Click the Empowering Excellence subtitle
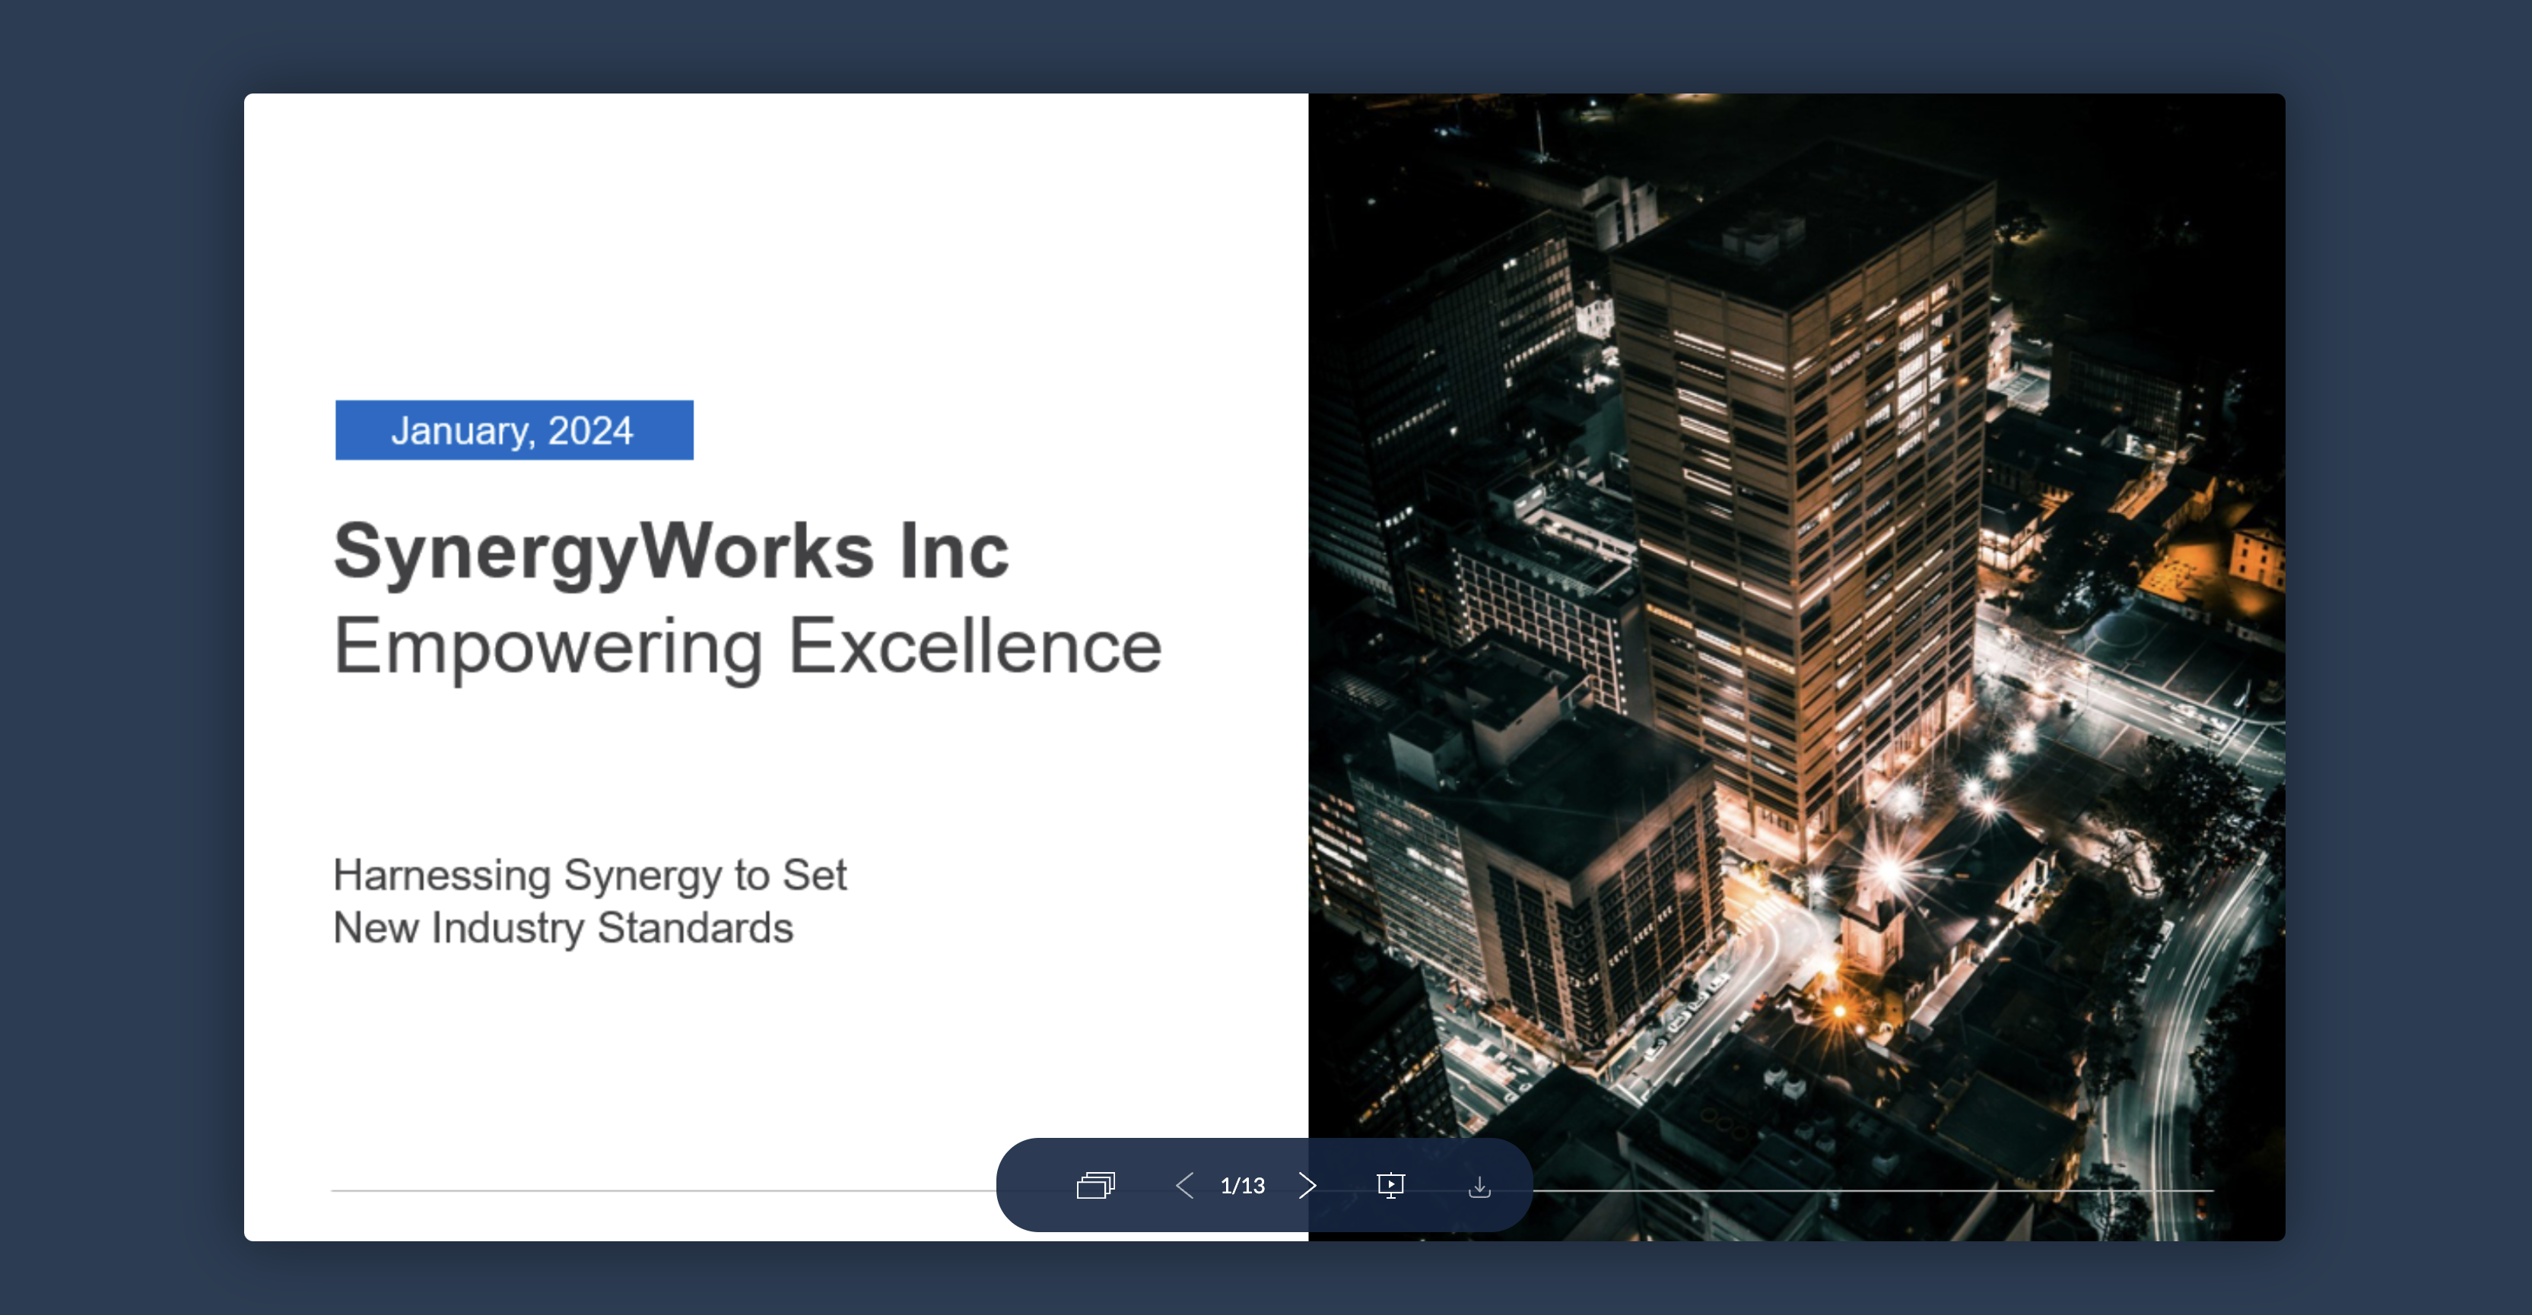 747,646
